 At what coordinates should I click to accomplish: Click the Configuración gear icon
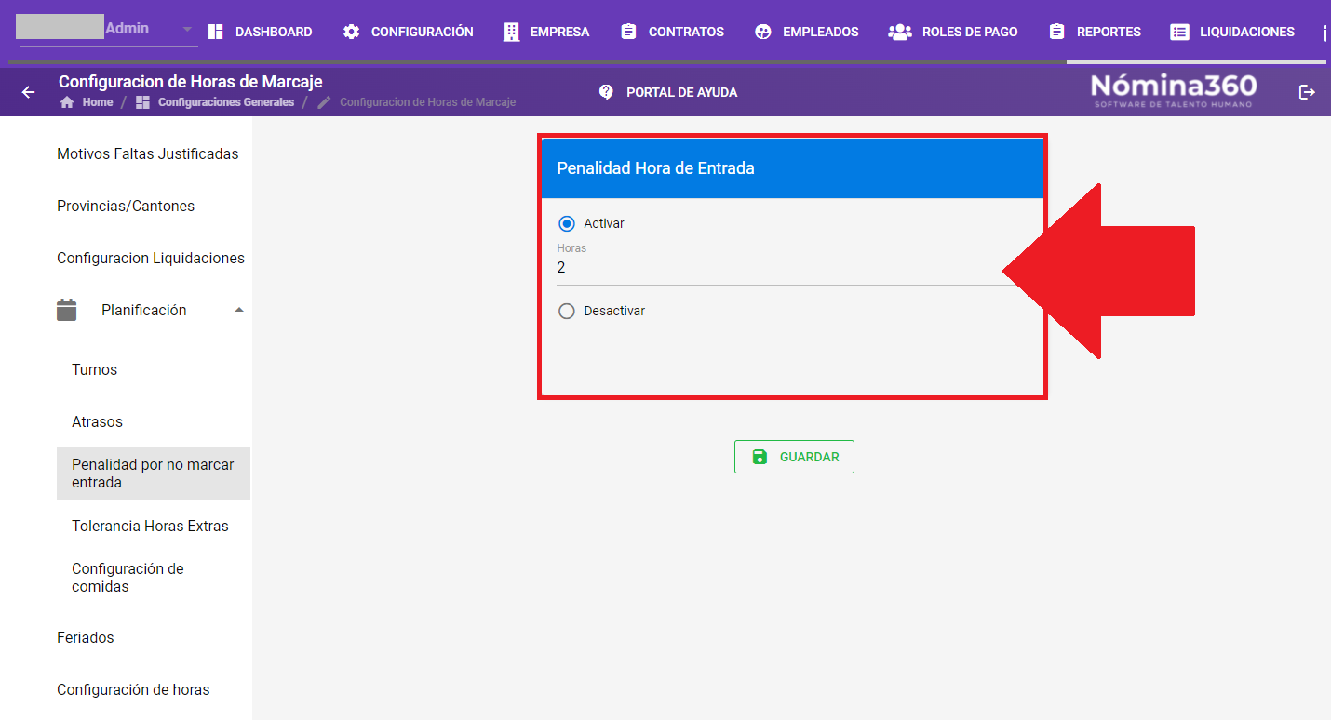[x=351, y=32]
